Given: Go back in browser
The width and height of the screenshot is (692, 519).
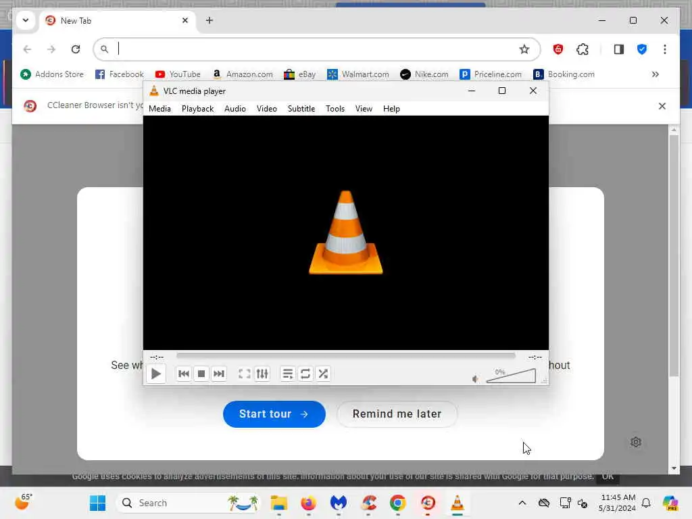Looking at the screenshot, I should (27, 49).
